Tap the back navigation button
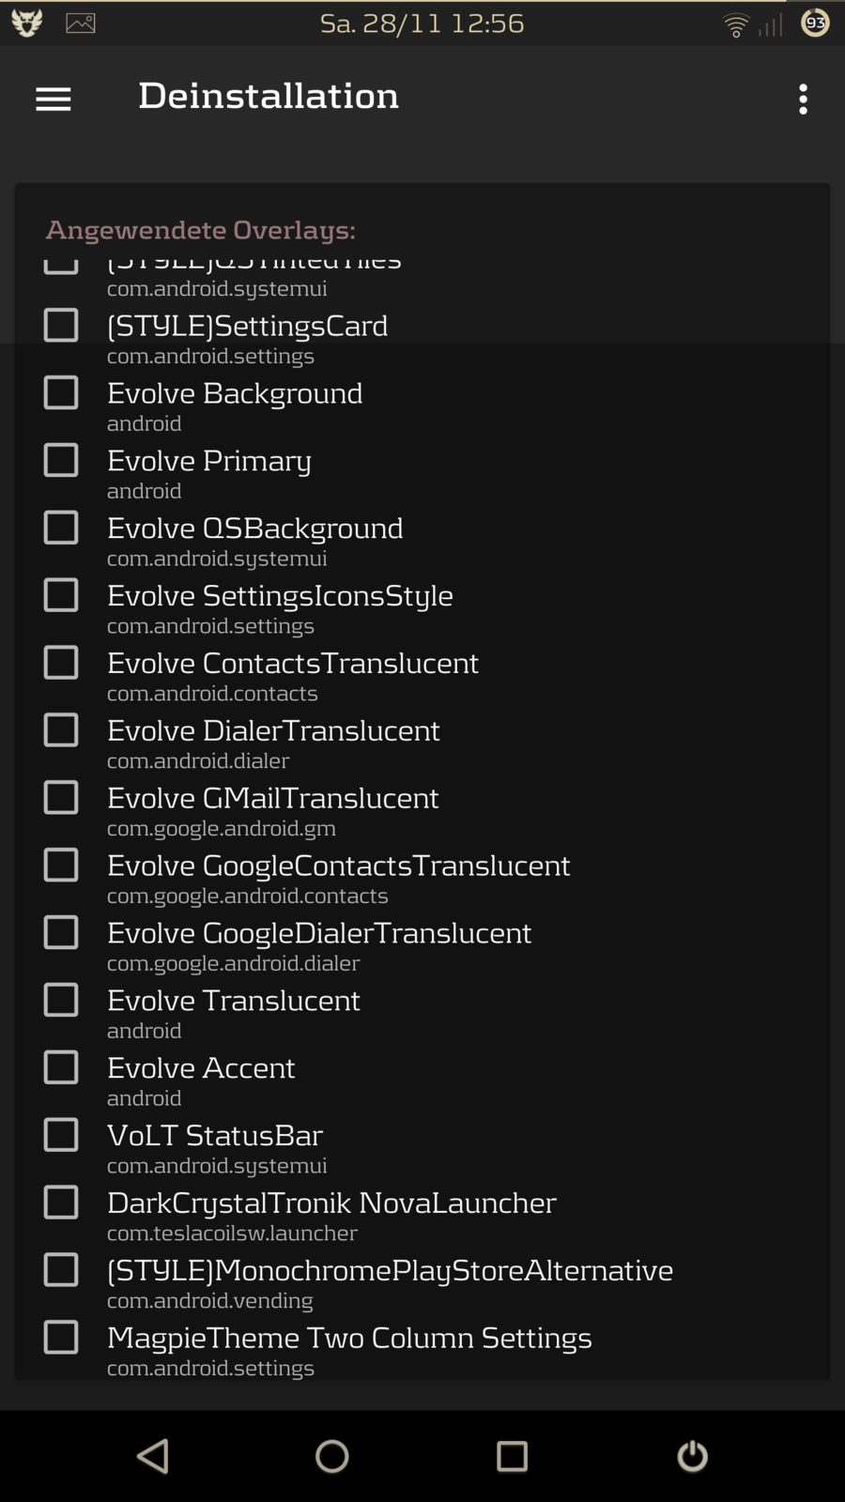 coord(153,1456)
